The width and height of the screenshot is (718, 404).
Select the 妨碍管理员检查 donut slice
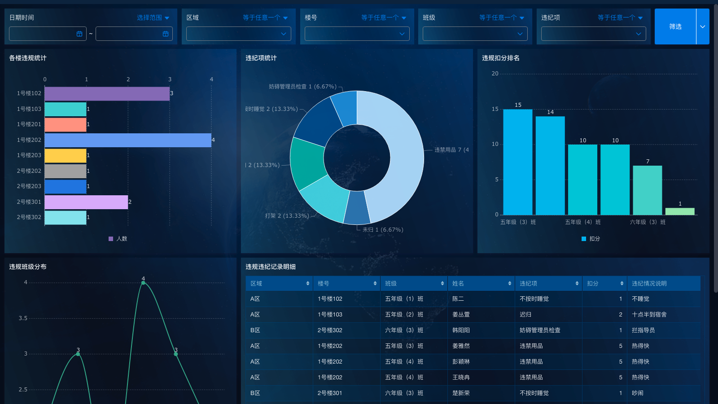point(346,108)
